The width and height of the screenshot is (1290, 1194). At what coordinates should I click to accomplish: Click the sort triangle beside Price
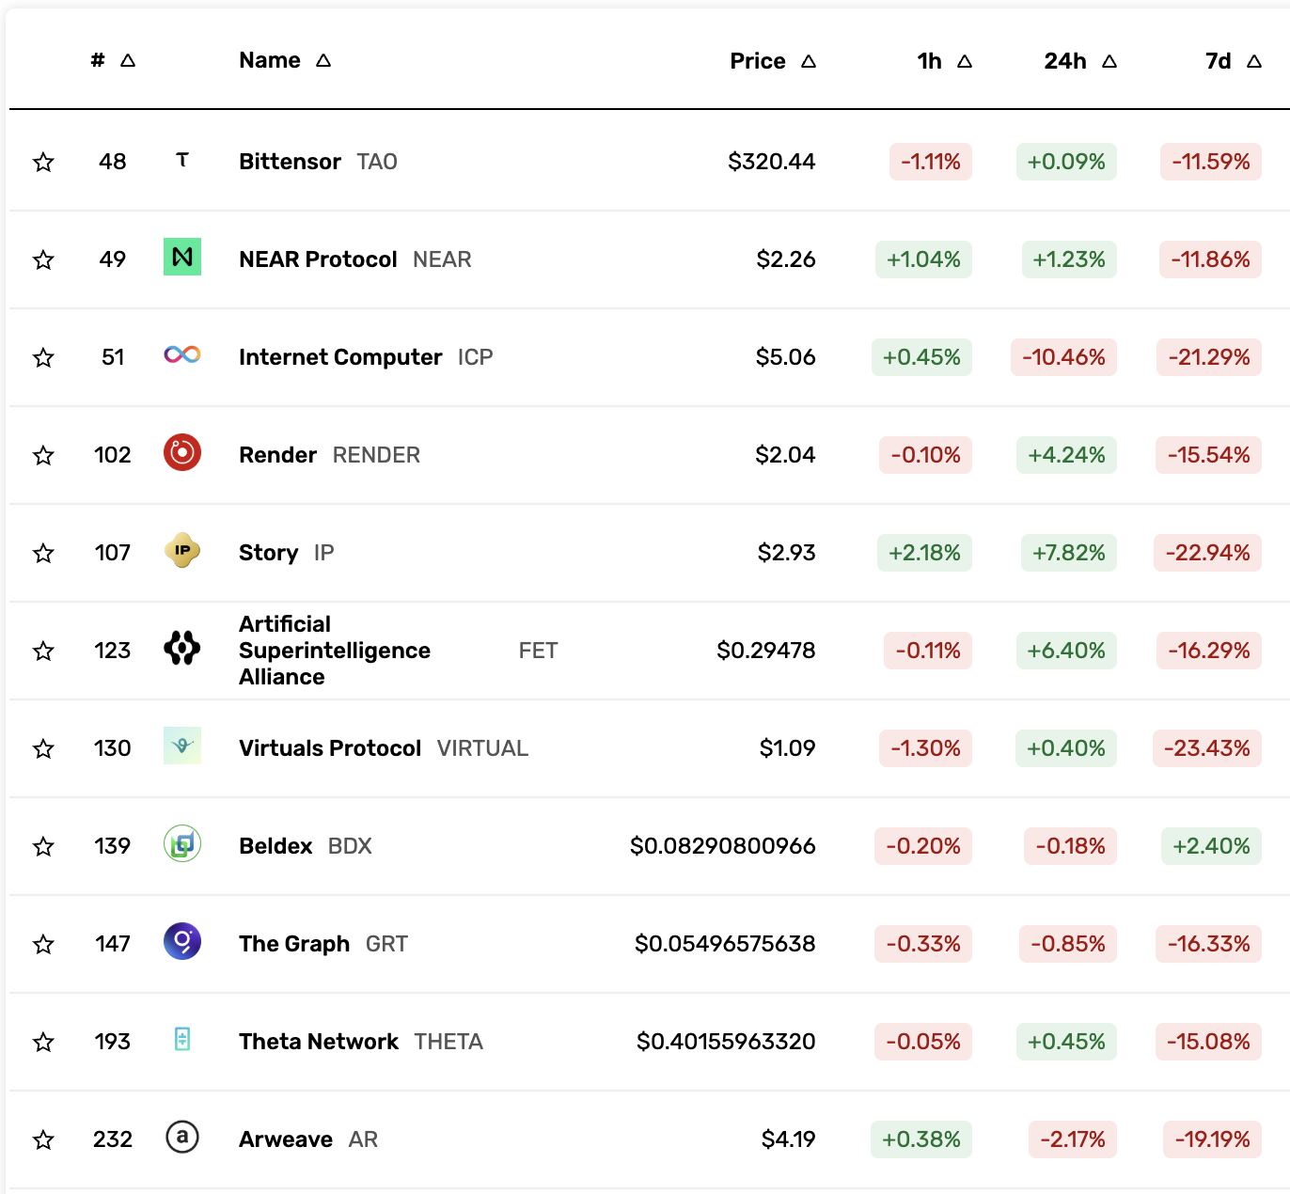pyautogui.click(x=809, y=60)
